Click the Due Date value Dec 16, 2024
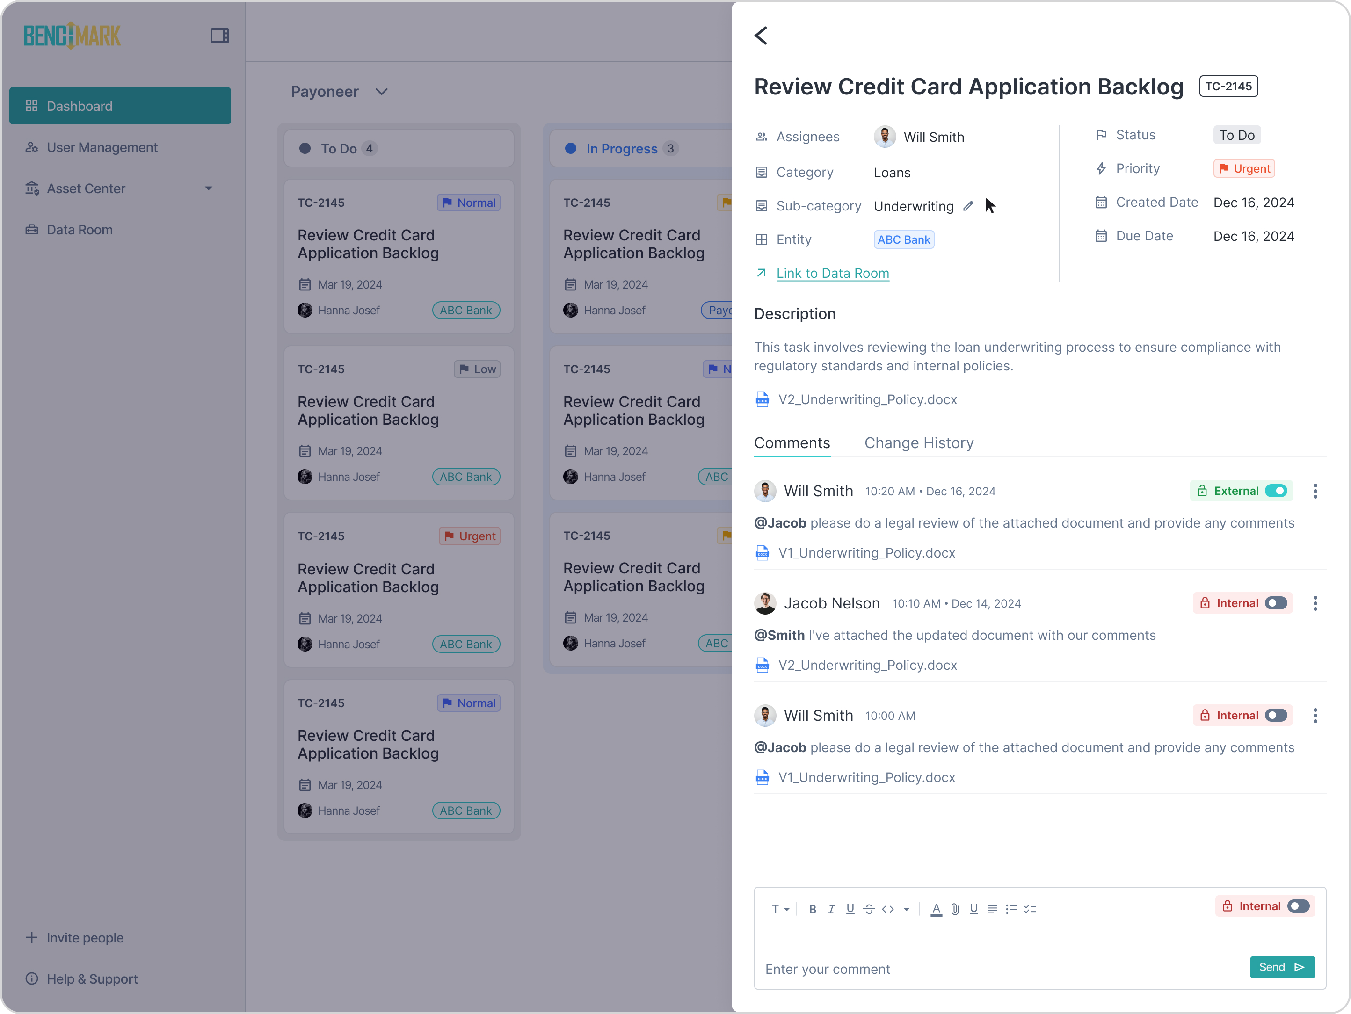 click(1253, 237)
